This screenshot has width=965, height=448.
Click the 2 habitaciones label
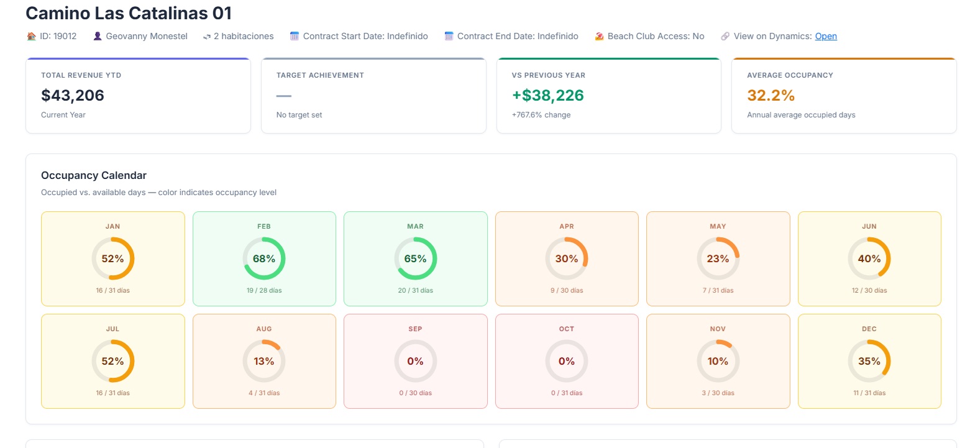tap(244, 37)
